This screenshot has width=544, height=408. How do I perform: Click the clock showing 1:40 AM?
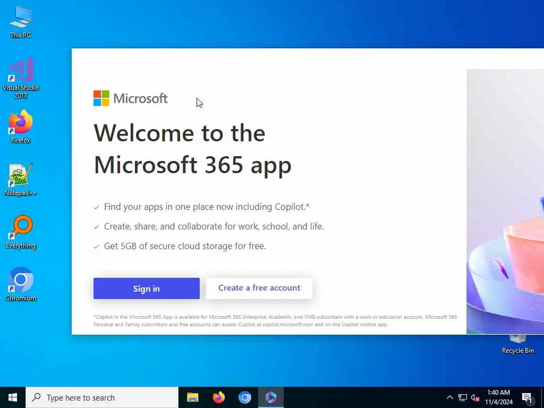point(498,397)
